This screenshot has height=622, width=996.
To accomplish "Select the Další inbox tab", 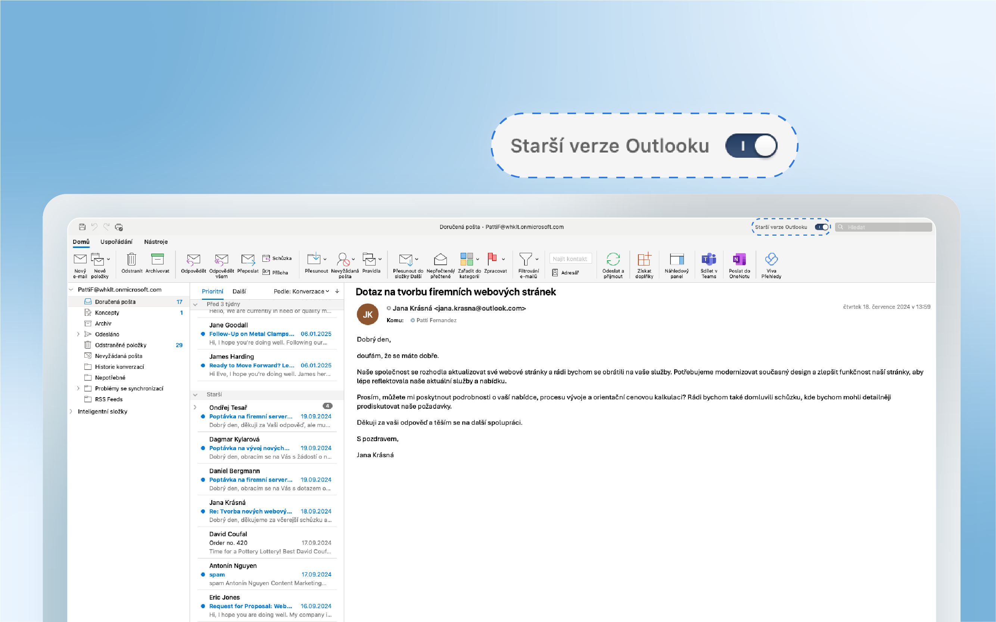I will click(239, 291).
